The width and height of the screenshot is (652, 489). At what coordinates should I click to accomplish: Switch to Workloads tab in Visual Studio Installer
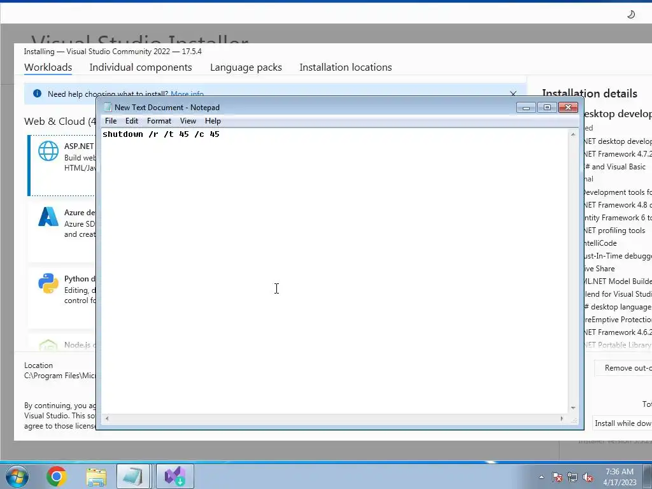tap(48, 67)
